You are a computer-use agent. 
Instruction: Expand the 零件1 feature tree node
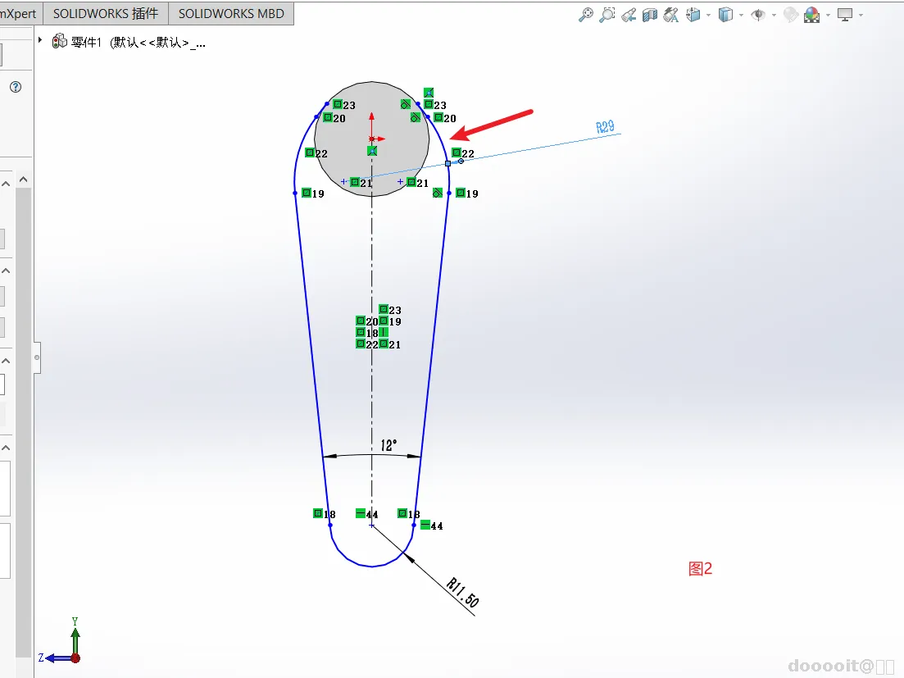pos(40,40)
